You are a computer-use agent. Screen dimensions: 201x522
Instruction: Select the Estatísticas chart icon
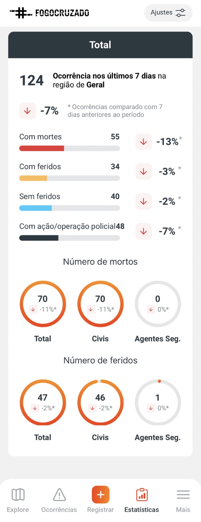(x=142, y=494)
